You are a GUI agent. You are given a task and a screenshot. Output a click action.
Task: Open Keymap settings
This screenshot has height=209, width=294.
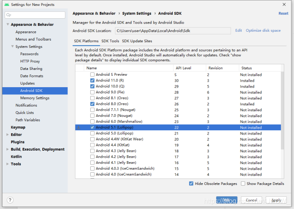18,127
